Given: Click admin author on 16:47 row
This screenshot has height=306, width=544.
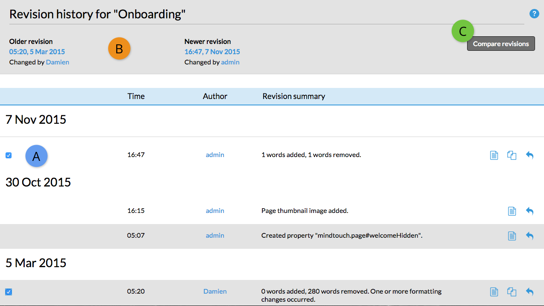Looking at the screenshot, I should point(215,154).
